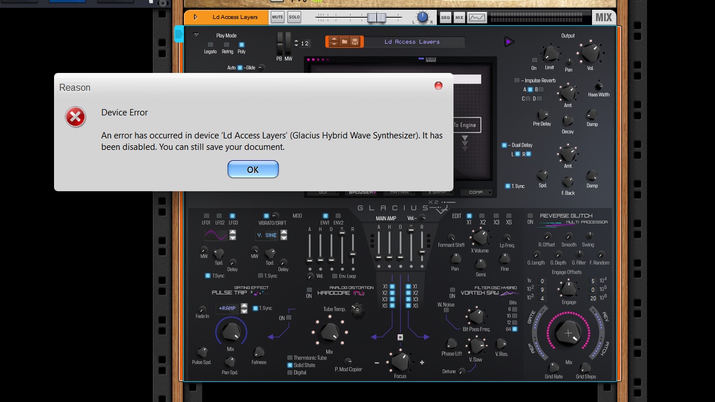The width and height of the screenshot is (715, 402).
Task: Select X3 in the EDIT row
Action: pos(496,216)
